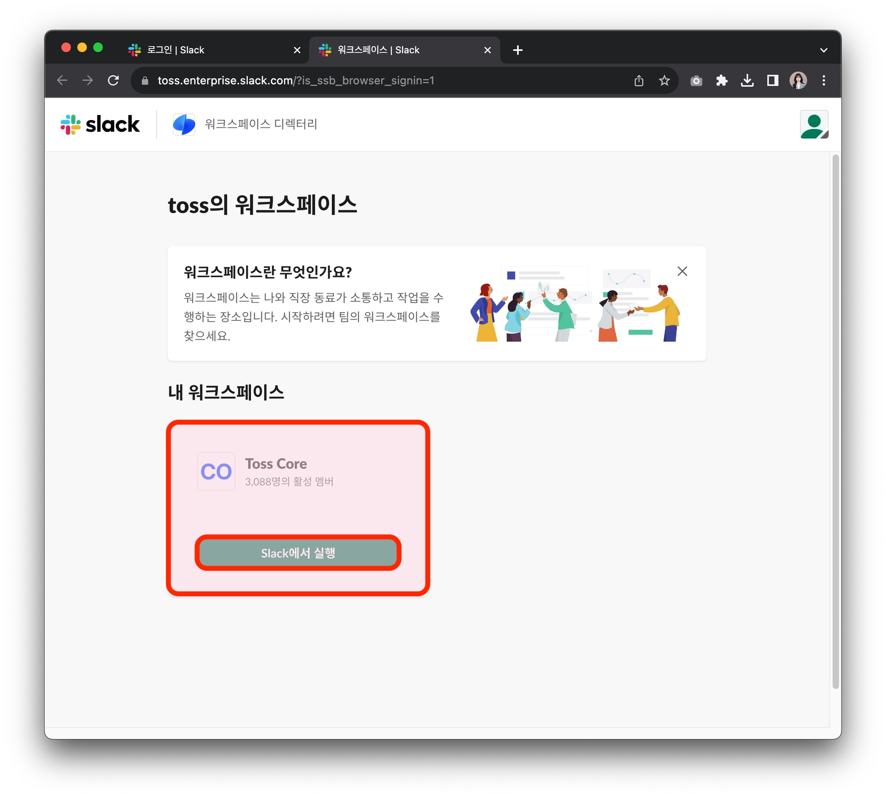
Task: Click the Slack logo in header
Action: [100, 125]
